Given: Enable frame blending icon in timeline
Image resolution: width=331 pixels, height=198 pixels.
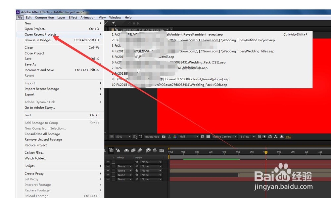Looking at the screenshot, I should click(x=133, y=150).
